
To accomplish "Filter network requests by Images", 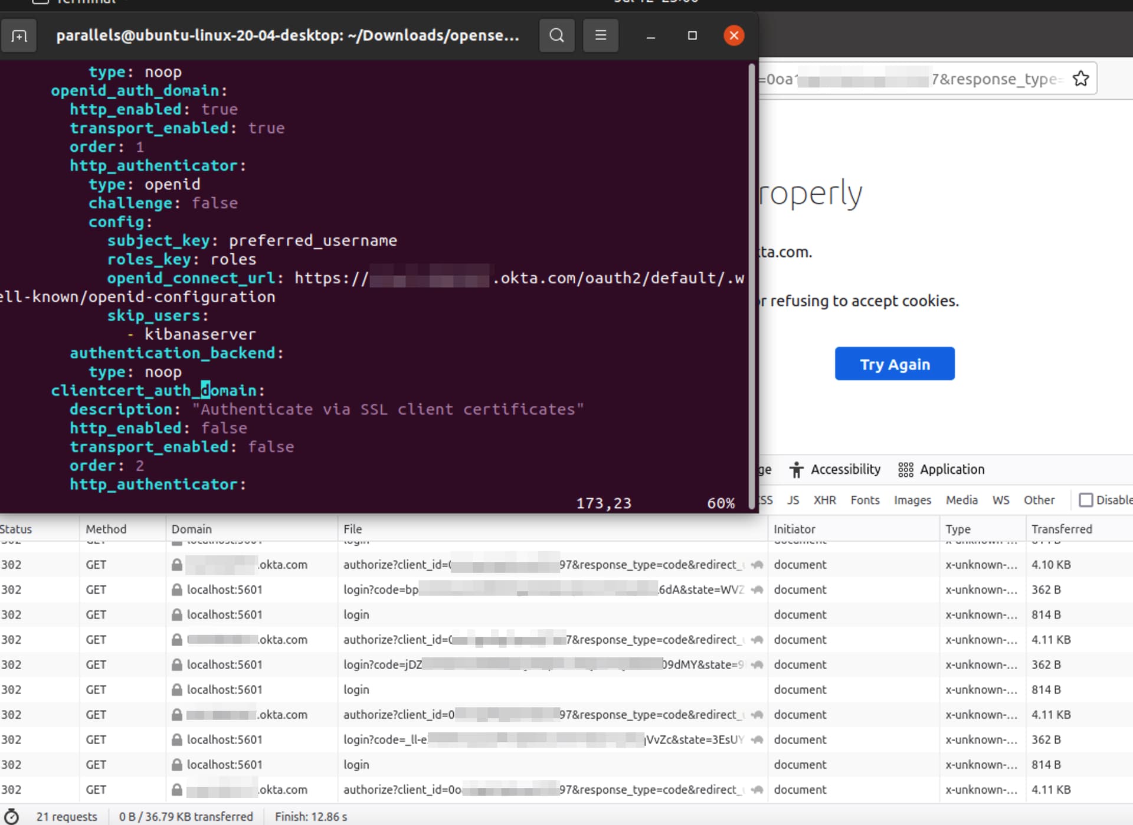I will [x=912, y=500].
